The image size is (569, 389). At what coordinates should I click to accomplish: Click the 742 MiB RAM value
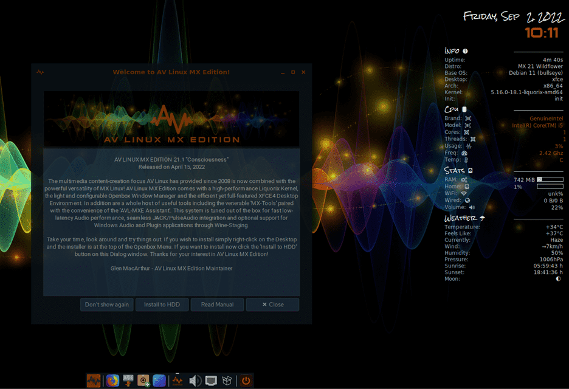[524, 180]
